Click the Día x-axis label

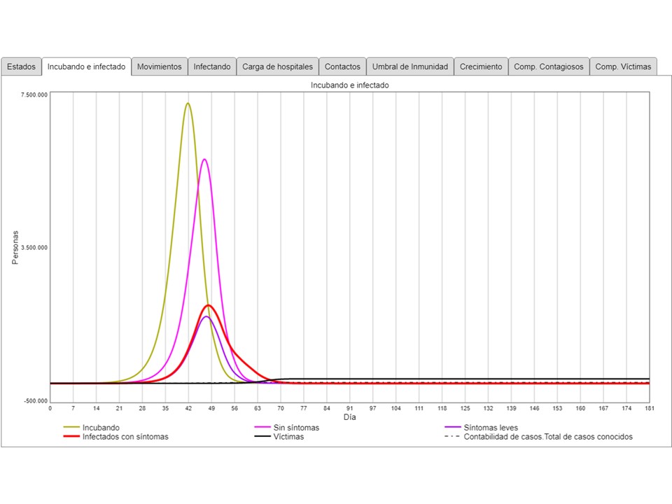[x=350, y=417]
